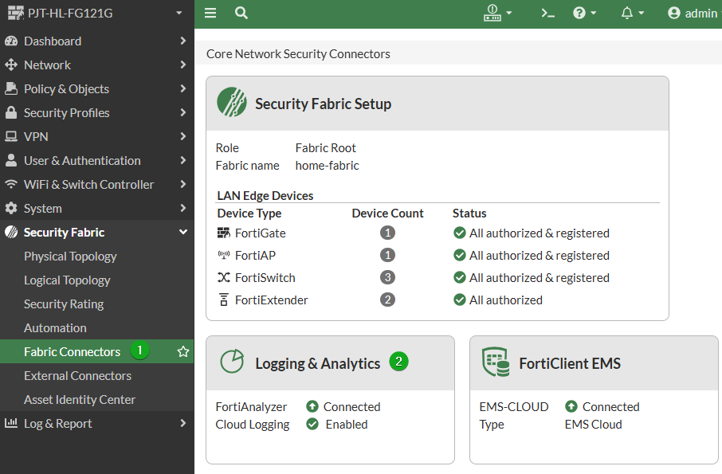Click the FortiSwitch device type icon
The width and height of the screenshot is (722, 474).
pyautogui.click(x=224, y=277)
